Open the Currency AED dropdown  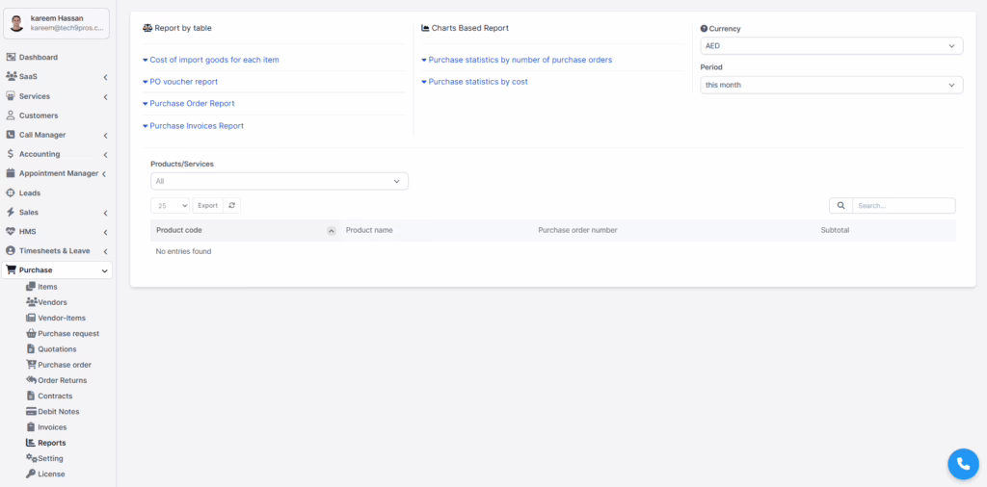pos(832,46)
